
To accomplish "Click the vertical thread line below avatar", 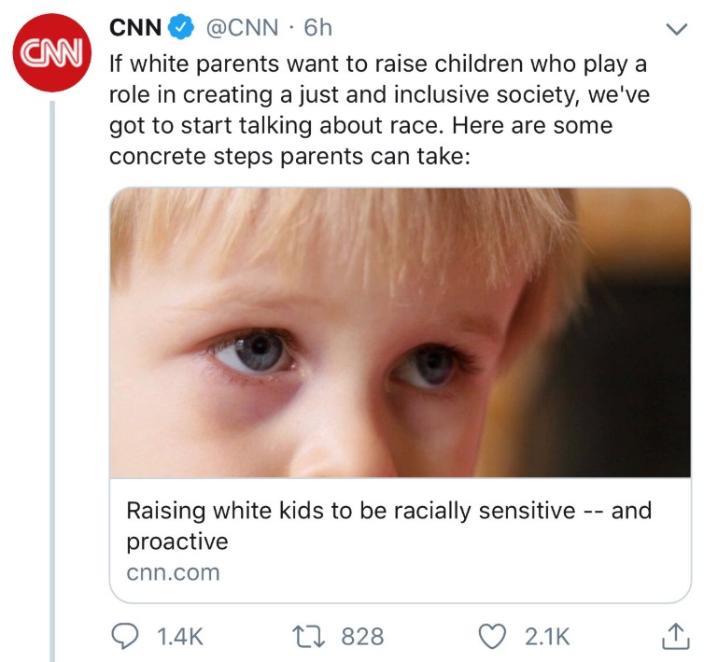I will click(52, 373).
